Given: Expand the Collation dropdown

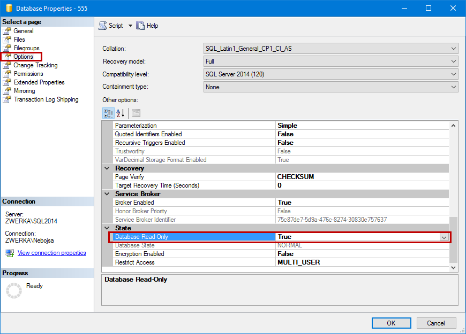Looking at the screenshot, I should pos(453,49).
